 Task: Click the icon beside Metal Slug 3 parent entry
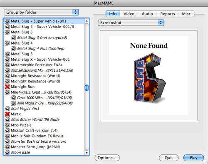tap(7, 32)
